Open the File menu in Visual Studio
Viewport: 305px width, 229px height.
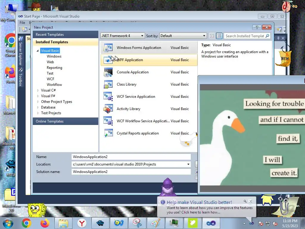click(x=22, y=23)
